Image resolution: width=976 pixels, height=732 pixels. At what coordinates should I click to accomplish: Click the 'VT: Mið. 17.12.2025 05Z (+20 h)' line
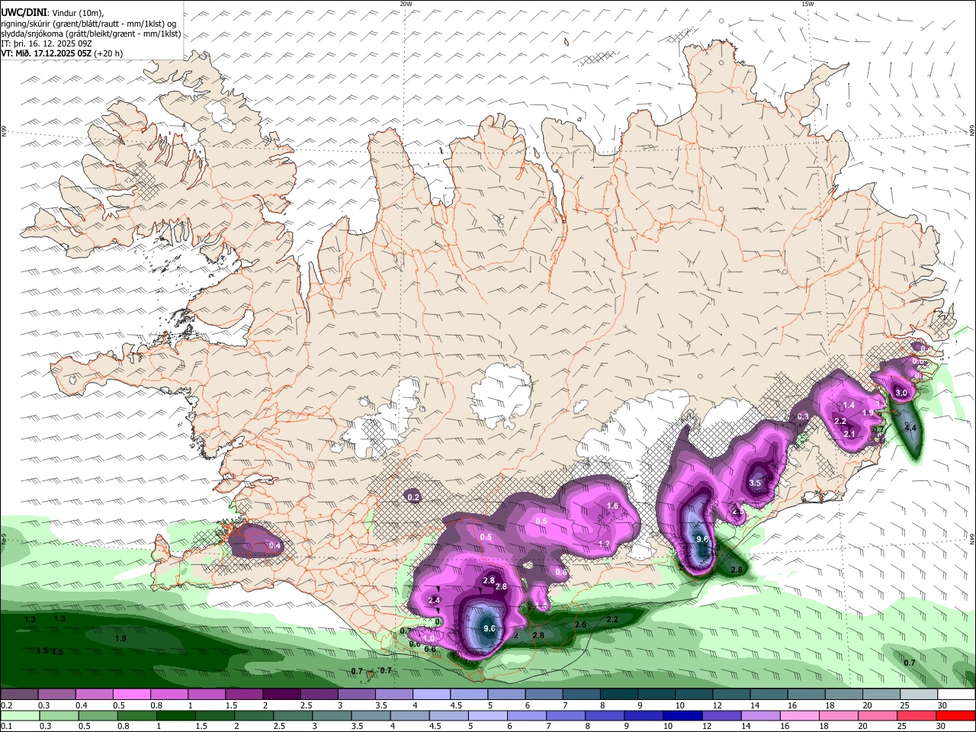pyautogui.click(x=62, y=53)
